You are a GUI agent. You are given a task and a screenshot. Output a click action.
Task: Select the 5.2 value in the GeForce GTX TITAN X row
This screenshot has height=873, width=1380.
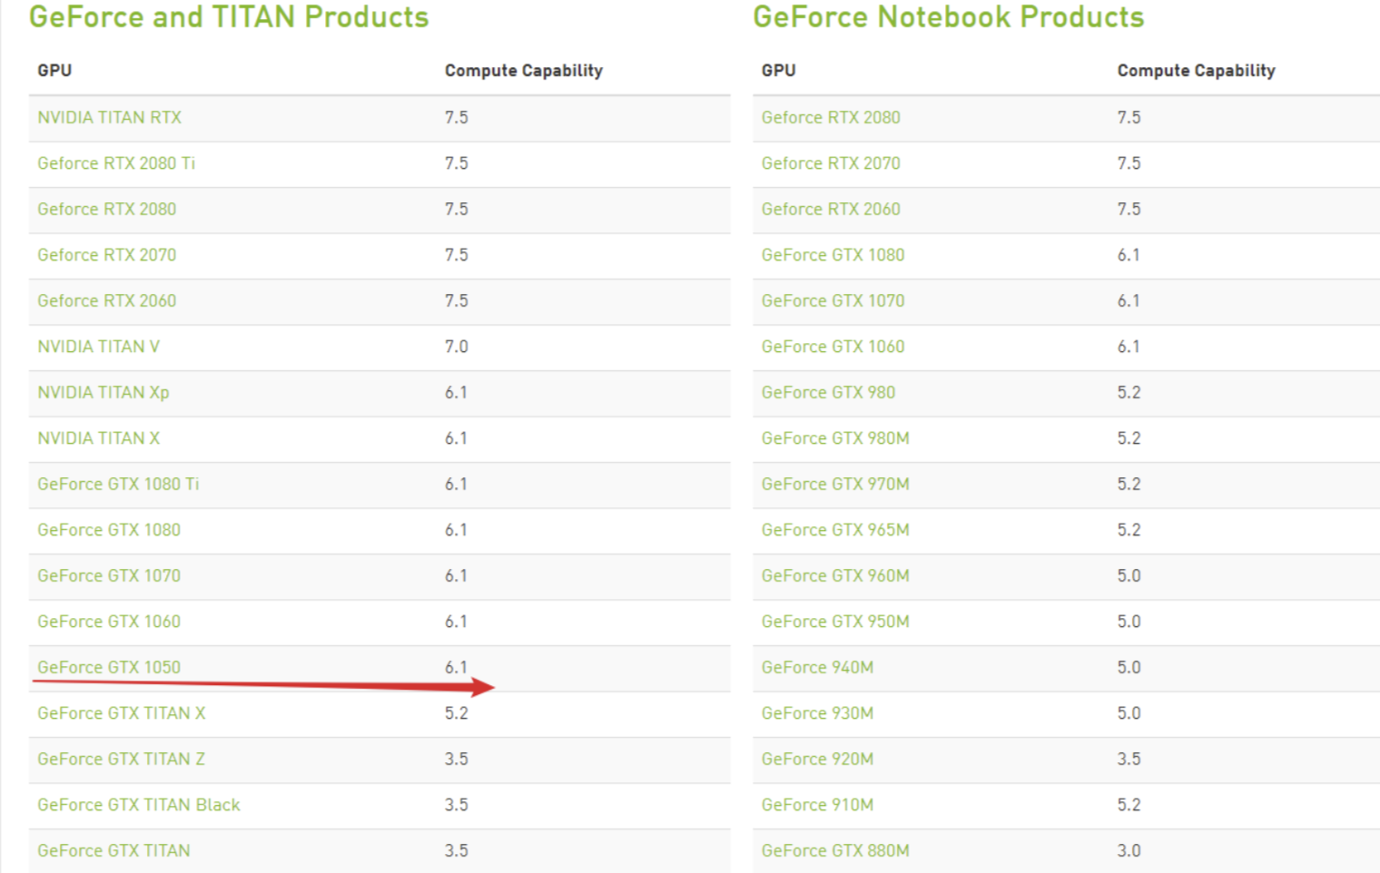coord(457,713)
